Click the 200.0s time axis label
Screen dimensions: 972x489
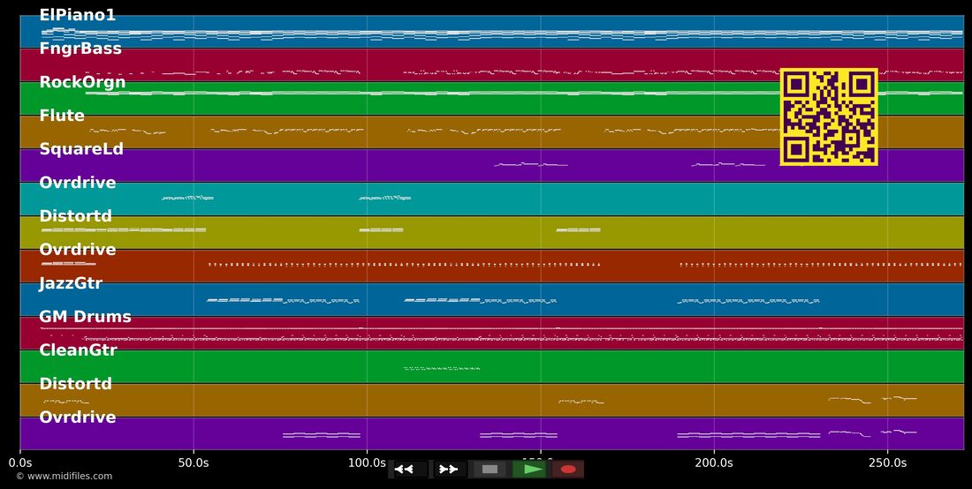pyautogui.click(x=714, y=463)
